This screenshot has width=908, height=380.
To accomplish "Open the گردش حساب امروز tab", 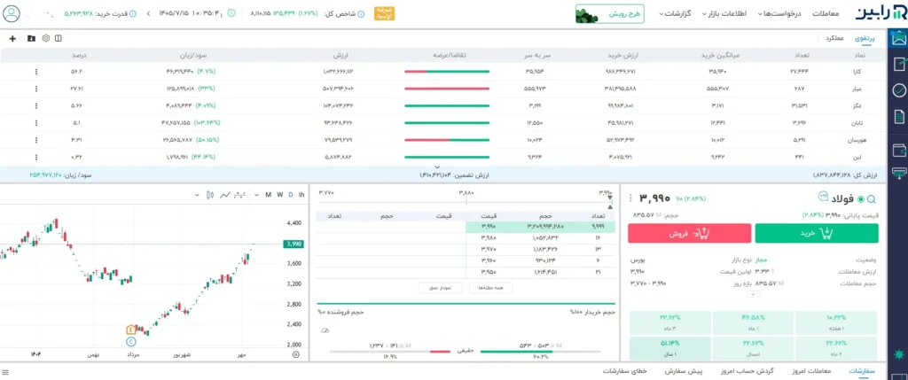I will tap(748, 371).
